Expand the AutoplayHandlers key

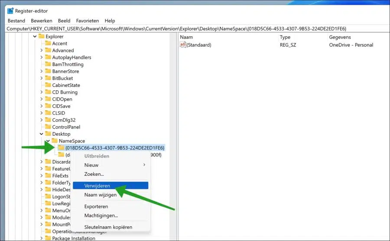pyautogui.click(x=41, y=57)
